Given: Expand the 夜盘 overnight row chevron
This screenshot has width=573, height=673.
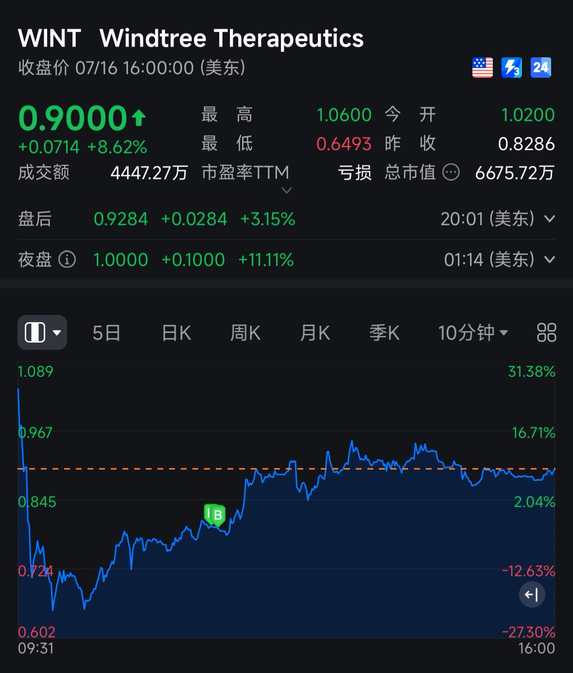Looking at the screenshot, I should pos(549,260).
